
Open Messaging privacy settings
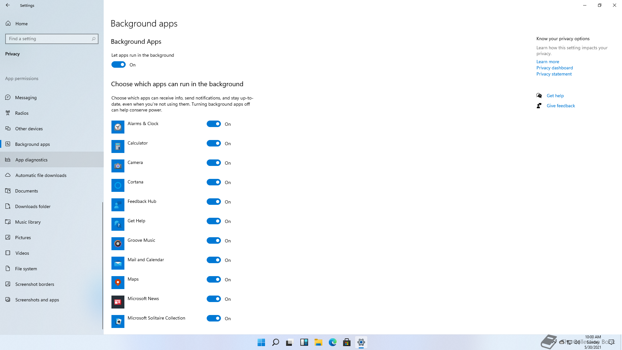point(52,98)
